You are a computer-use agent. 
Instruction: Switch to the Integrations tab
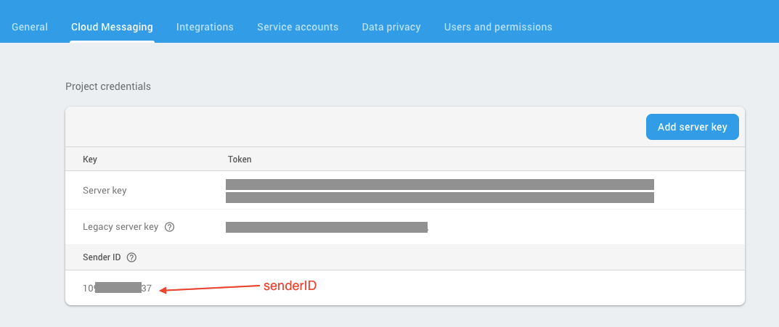point(205,27)
